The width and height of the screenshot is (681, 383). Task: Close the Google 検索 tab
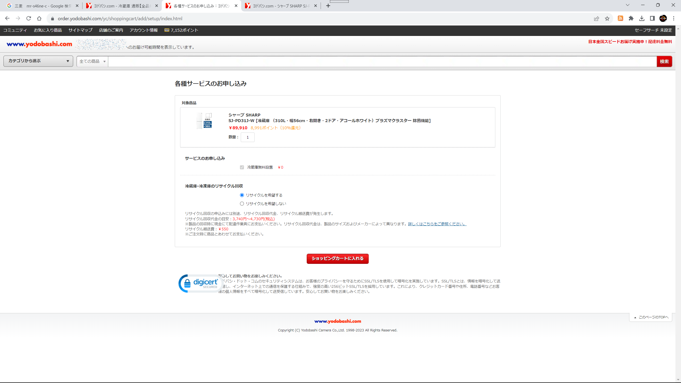tap(77, 6)
